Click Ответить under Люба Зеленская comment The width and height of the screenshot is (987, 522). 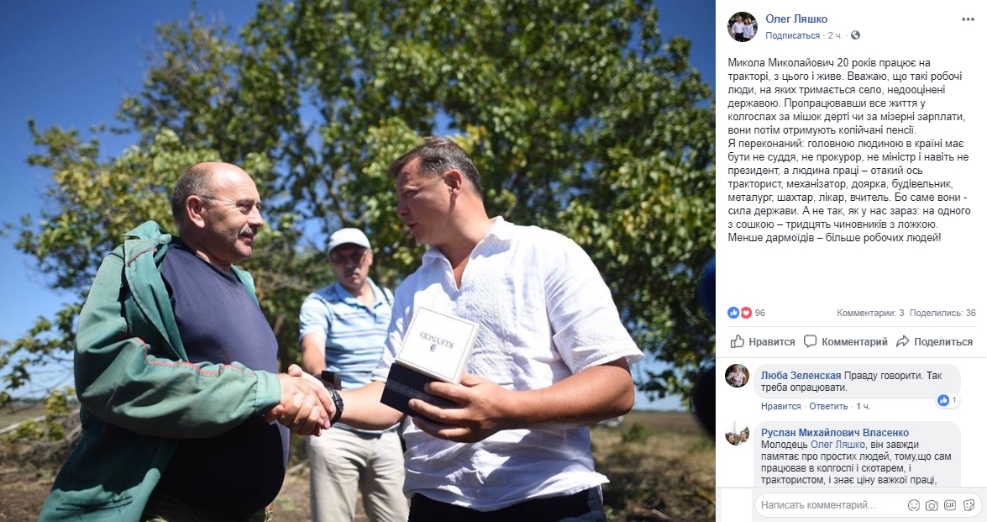(828, 406)
